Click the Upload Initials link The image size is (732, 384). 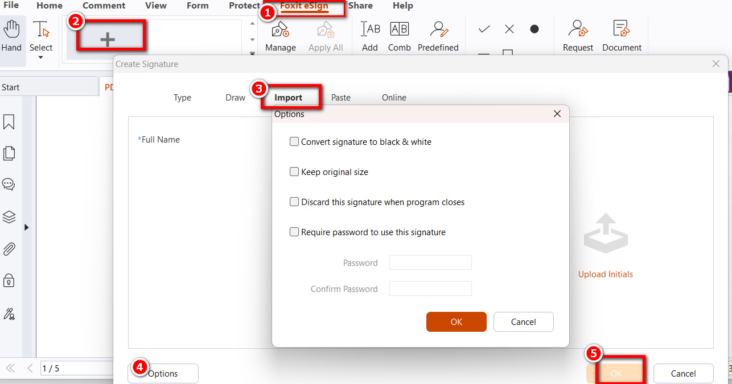[x=605, y=274]
